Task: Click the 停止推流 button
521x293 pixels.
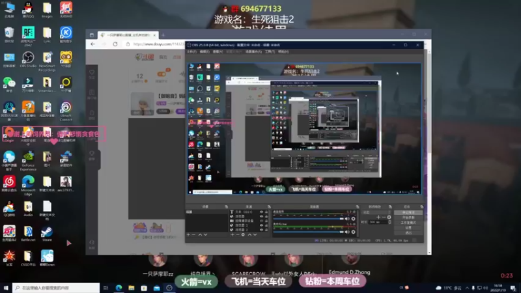Action: pyautogui.click(x=408, y=212)
